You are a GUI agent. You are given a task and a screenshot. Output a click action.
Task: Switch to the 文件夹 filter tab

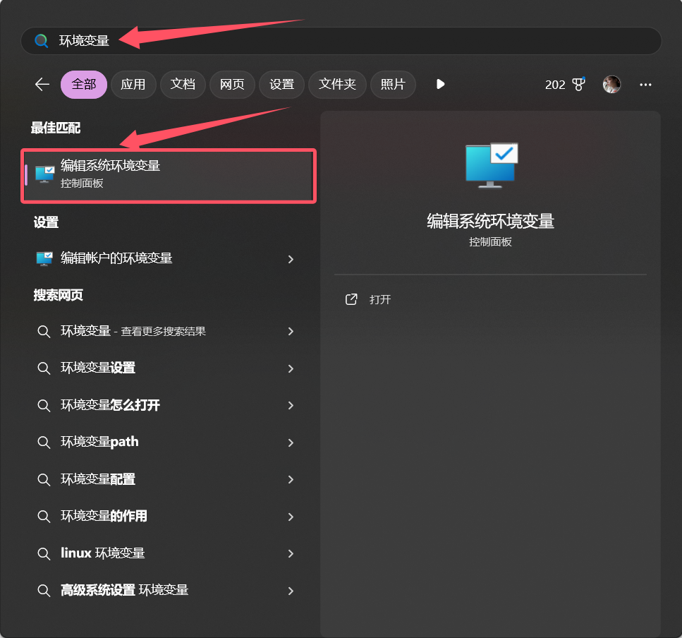(x=337, y=85)
